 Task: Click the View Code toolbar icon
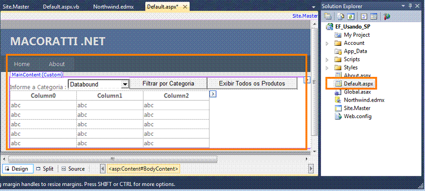[364, 17]
